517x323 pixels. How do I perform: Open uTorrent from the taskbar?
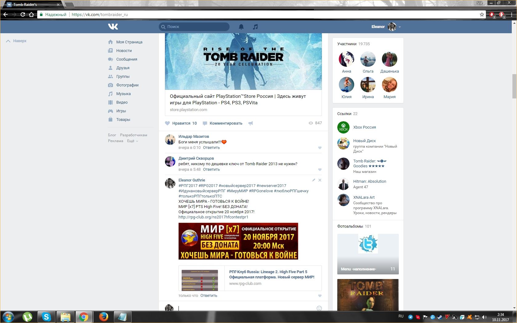click(x=28, y=317)
